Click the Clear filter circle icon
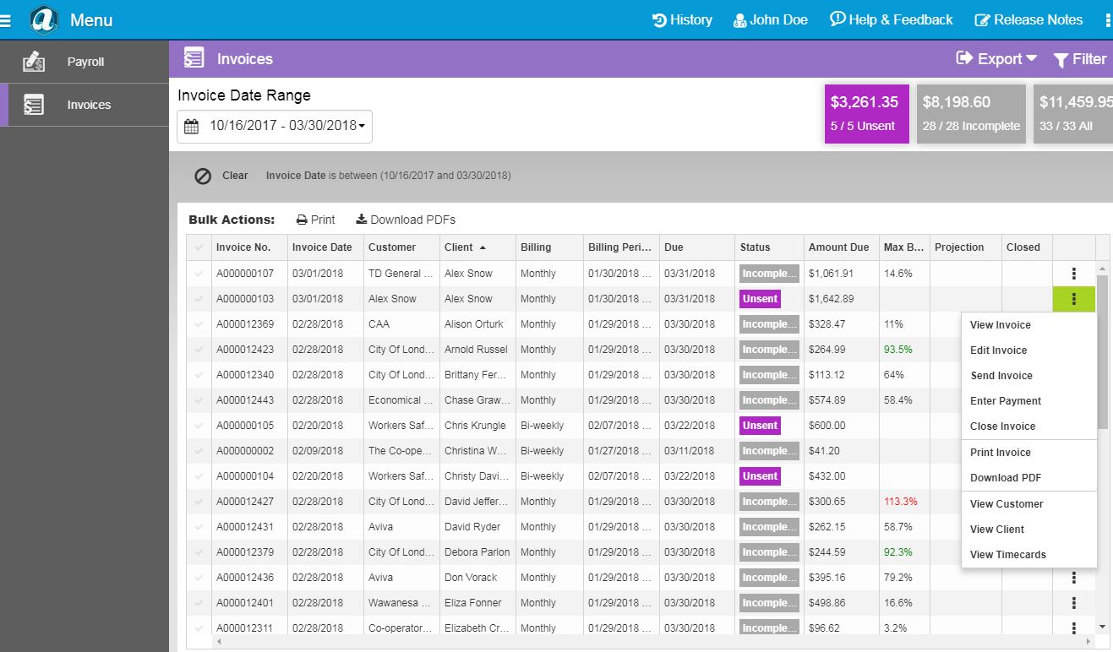The width and height of the screenshot is (1113, 652). 203,176
